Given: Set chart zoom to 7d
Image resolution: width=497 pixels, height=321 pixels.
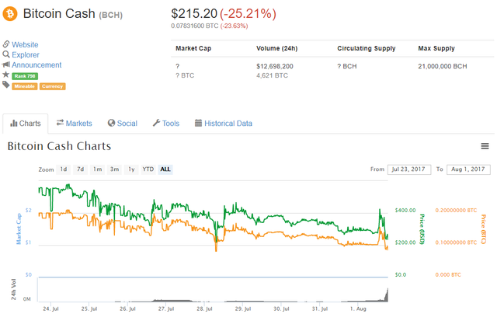Looking at the screenshot, I should tap(81, 169).
